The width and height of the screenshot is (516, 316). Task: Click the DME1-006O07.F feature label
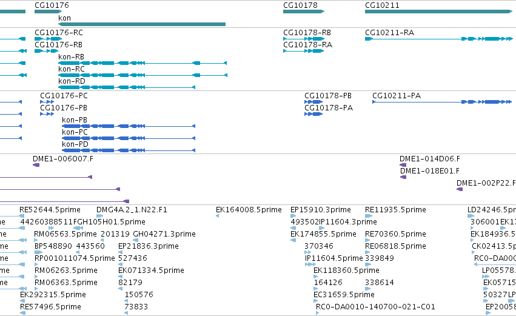coord(63,159)
